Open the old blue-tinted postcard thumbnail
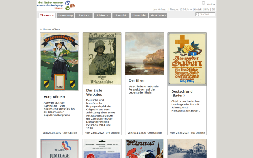The image size is (253, 158). (x=187, y=148)
